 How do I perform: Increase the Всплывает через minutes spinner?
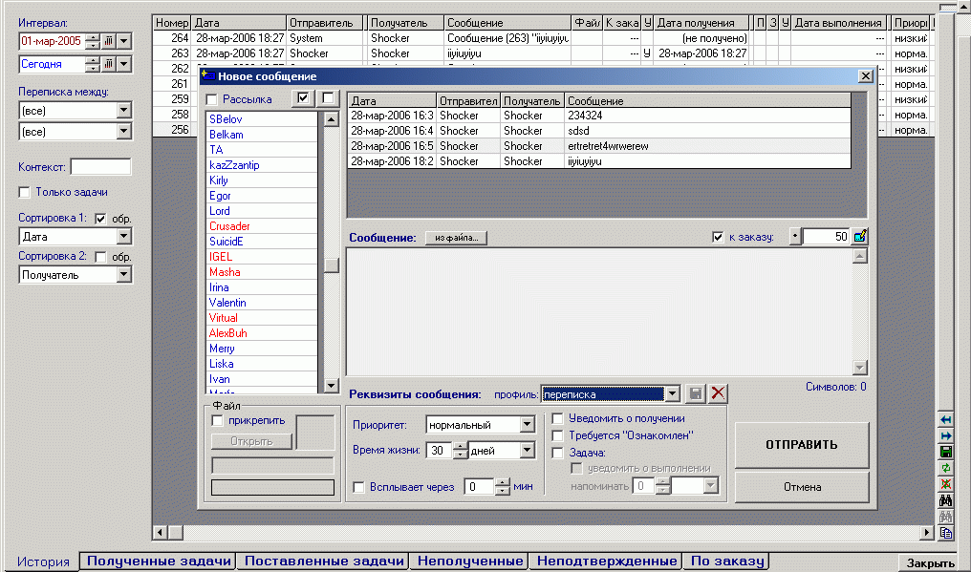click(502, 483)
